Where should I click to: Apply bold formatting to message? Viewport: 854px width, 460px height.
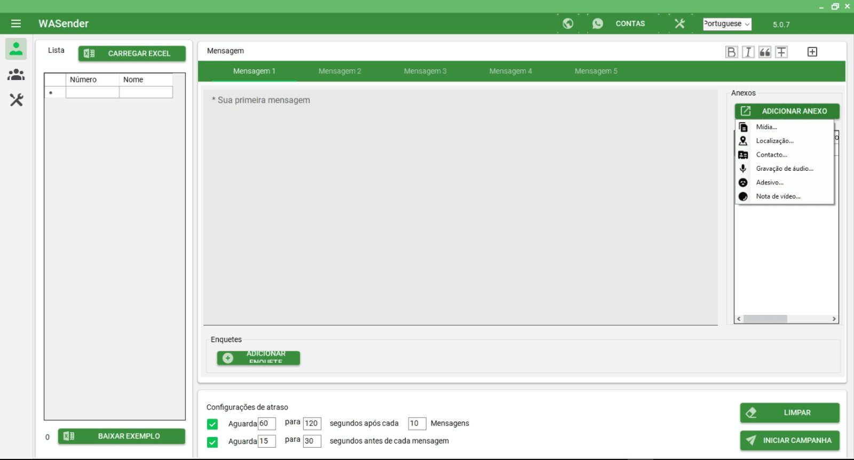click(731, 52)
